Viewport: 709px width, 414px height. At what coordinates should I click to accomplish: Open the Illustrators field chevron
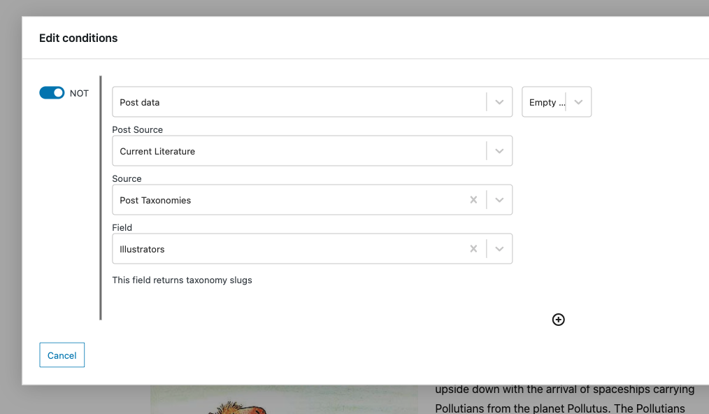(x=499, y=249)
